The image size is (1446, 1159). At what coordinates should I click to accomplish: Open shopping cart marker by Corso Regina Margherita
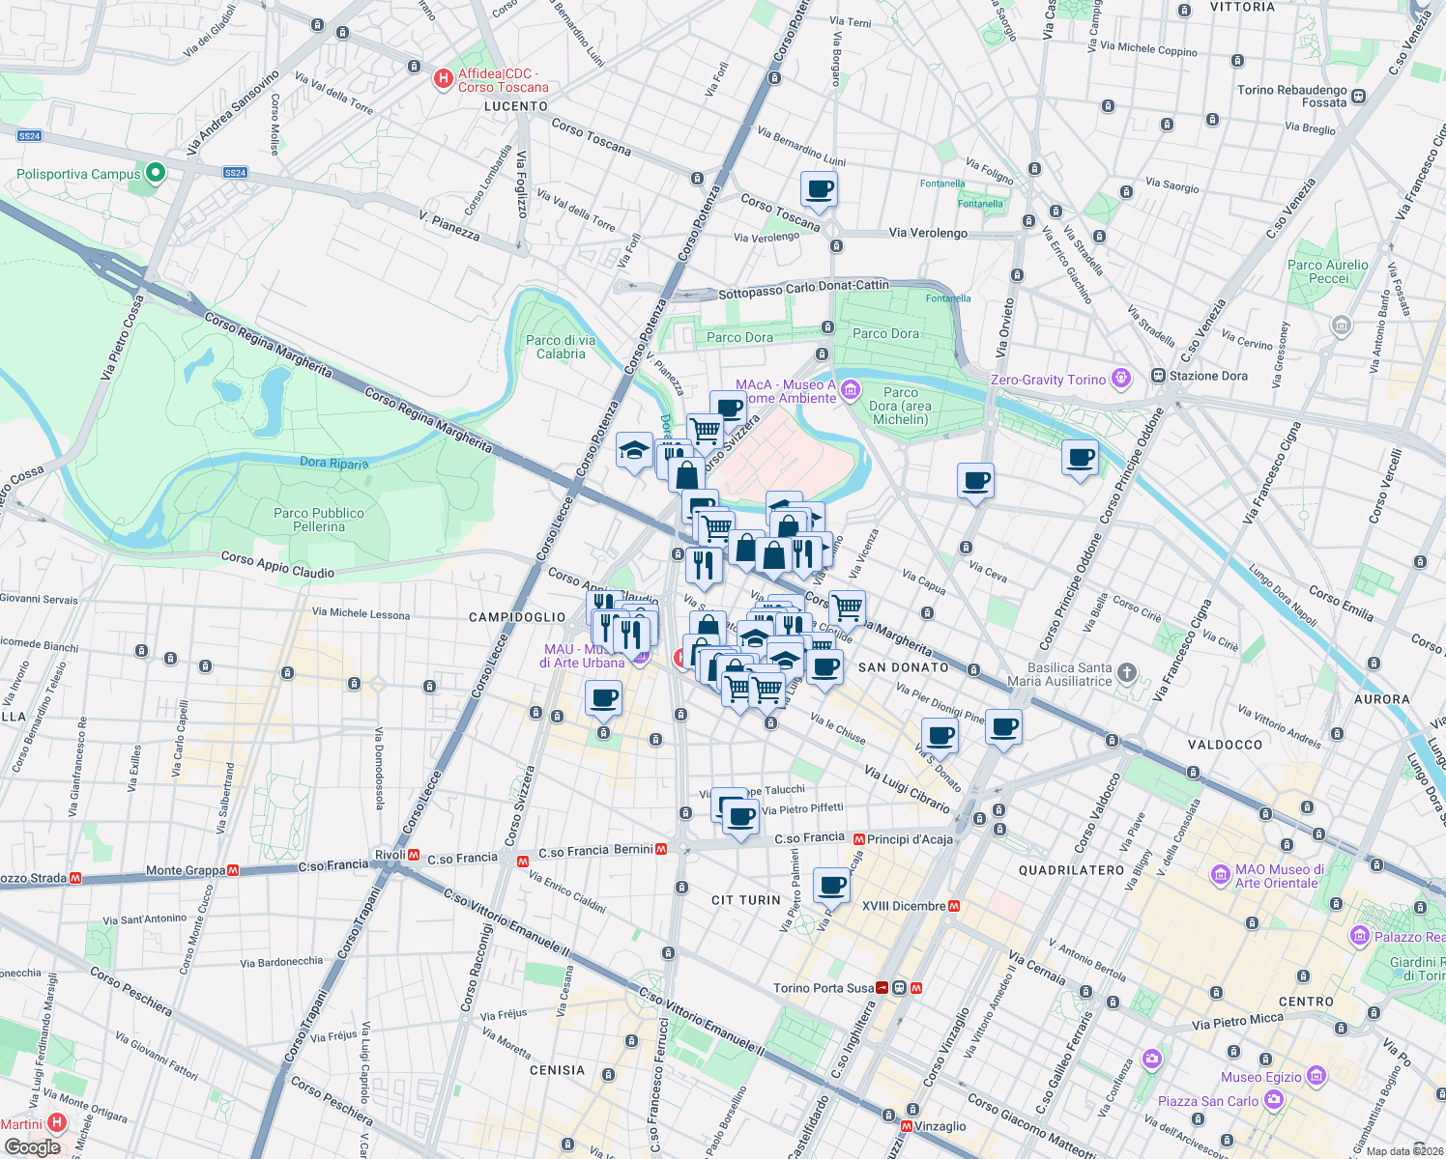pos(847,608)
